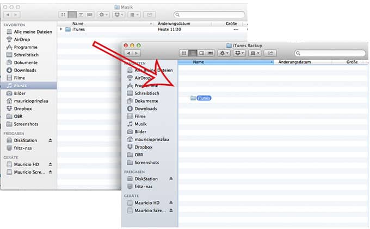Viewport: 370px width, 229px height.
Task: Select highlighted Musik item in Musik window sidebar
Action: (28, 85)
